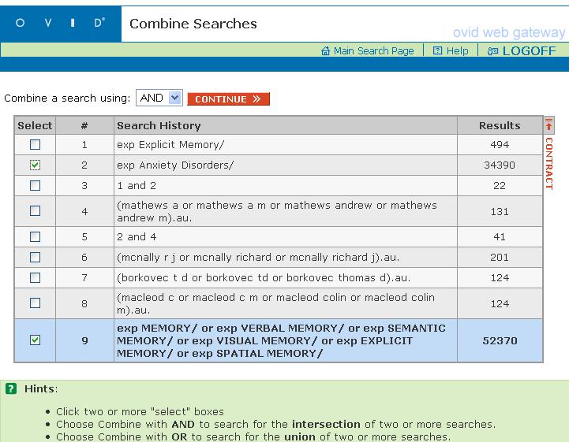Click the Combine Searches page title
The height and width of the screenshot is (442, 569).
click(x=193, y=24)
